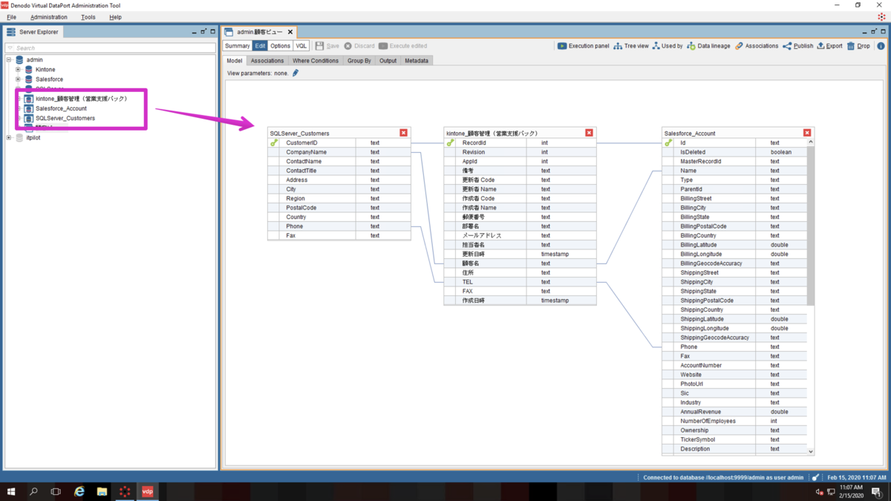Click the Discard button
Image resolution: width=891 pixels, height=501 pixels.
(359, 46)
